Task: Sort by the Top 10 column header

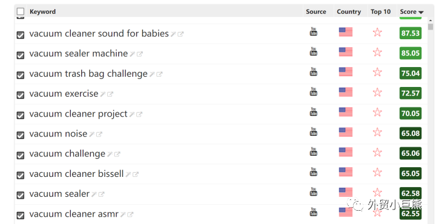Action: point(380,11)
